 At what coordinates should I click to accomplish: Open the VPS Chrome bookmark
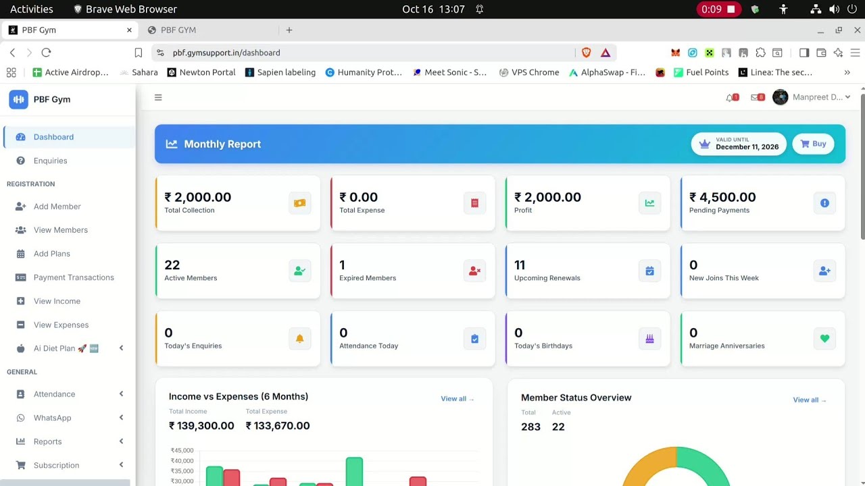(529, 72)
